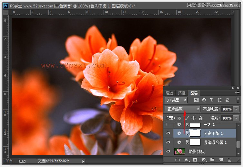The height and width of the screenshot is (167, 243).
Task: Select the 通道混合器 1 layer name
Action: 215,142
